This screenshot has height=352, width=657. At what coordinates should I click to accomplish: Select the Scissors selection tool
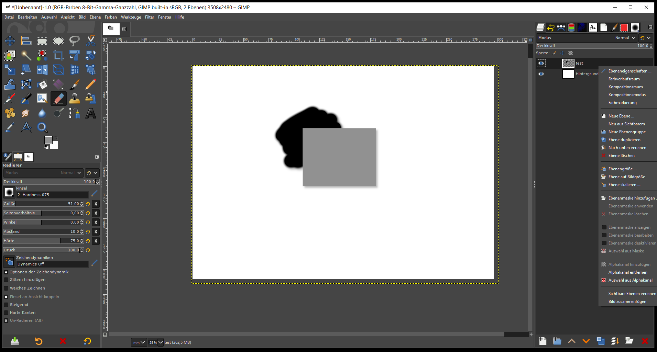(91, 41)
